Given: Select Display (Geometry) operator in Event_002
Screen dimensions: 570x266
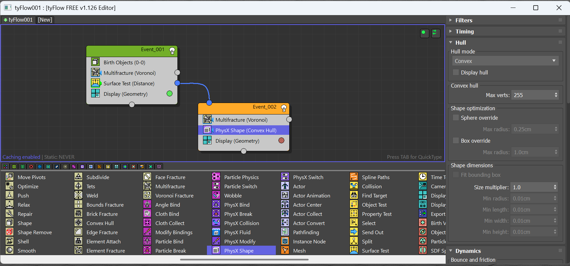Looking at the screenshot, I should click(x=244, y=141).
